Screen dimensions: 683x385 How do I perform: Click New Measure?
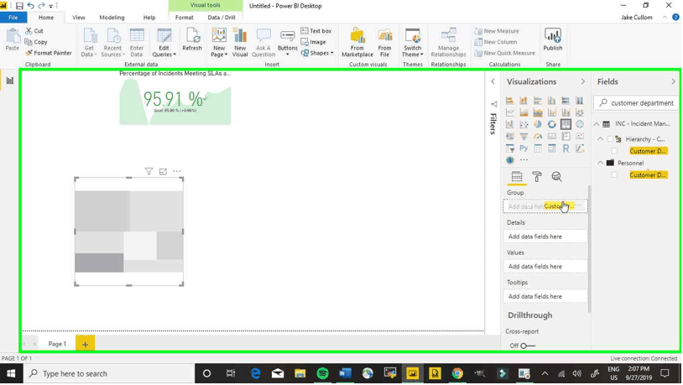point(497,31)
